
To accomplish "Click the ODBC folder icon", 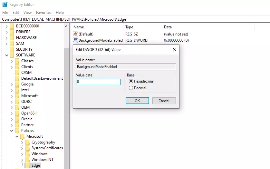I will (x=17, y=102).
